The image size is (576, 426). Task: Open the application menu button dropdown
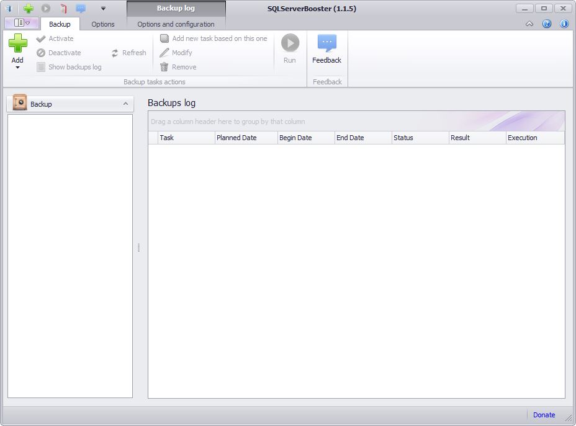pyautogui.click(x=22, y=23)
